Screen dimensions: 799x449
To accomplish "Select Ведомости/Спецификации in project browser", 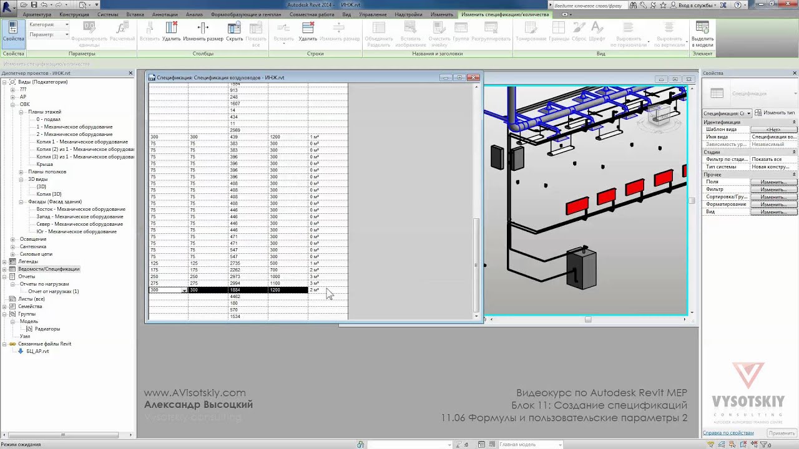I will 49,269.
